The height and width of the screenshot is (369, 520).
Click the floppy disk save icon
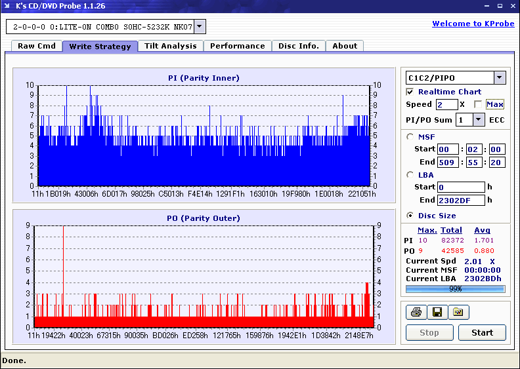pyautogui.click(x=437, y=313)
